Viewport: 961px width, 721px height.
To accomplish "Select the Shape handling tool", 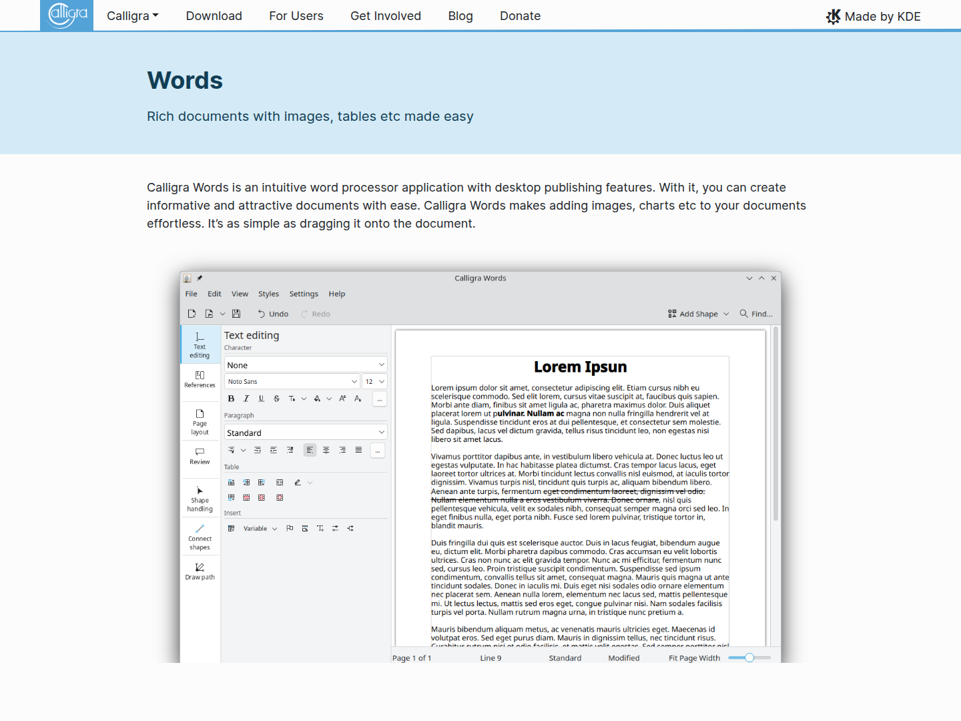I will 200,499.
